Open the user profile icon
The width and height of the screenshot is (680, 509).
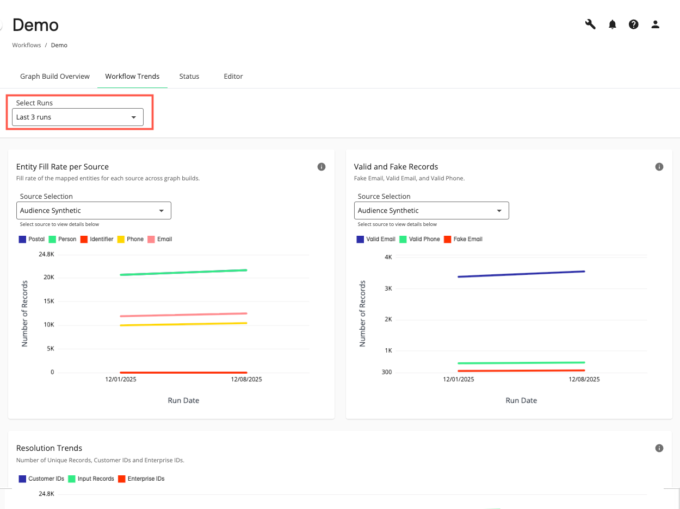tap(655, 24)
